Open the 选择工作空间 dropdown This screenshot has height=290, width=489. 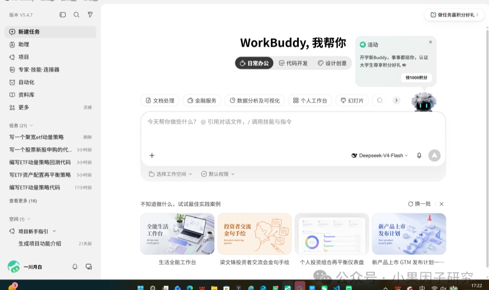pyautogui.click(x=170, y=174)
